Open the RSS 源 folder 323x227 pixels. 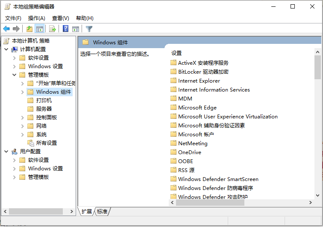[x=182, y=170]
